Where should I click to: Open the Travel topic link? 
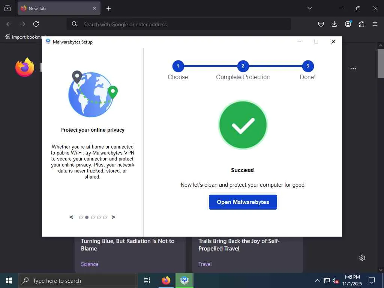[205, 264]
